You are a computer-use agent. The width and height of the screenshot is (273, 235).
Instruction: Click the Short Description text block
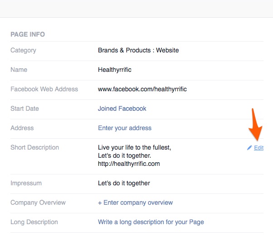pos(134,155)
